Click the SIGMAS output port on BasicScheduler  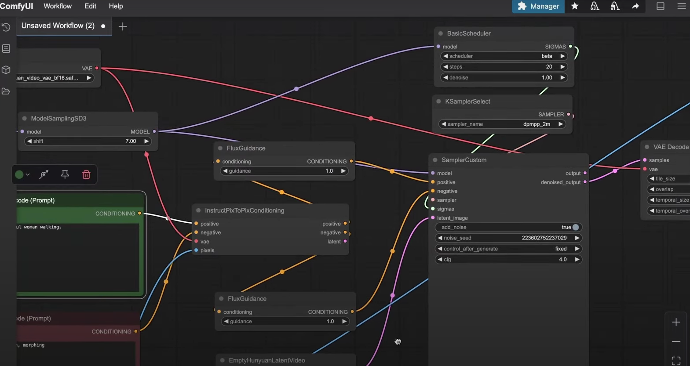[570, 47]
